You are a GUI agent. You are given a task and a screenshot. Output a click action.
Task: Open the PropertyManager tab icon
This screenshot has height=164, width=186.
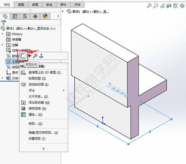tap(15, 16)
